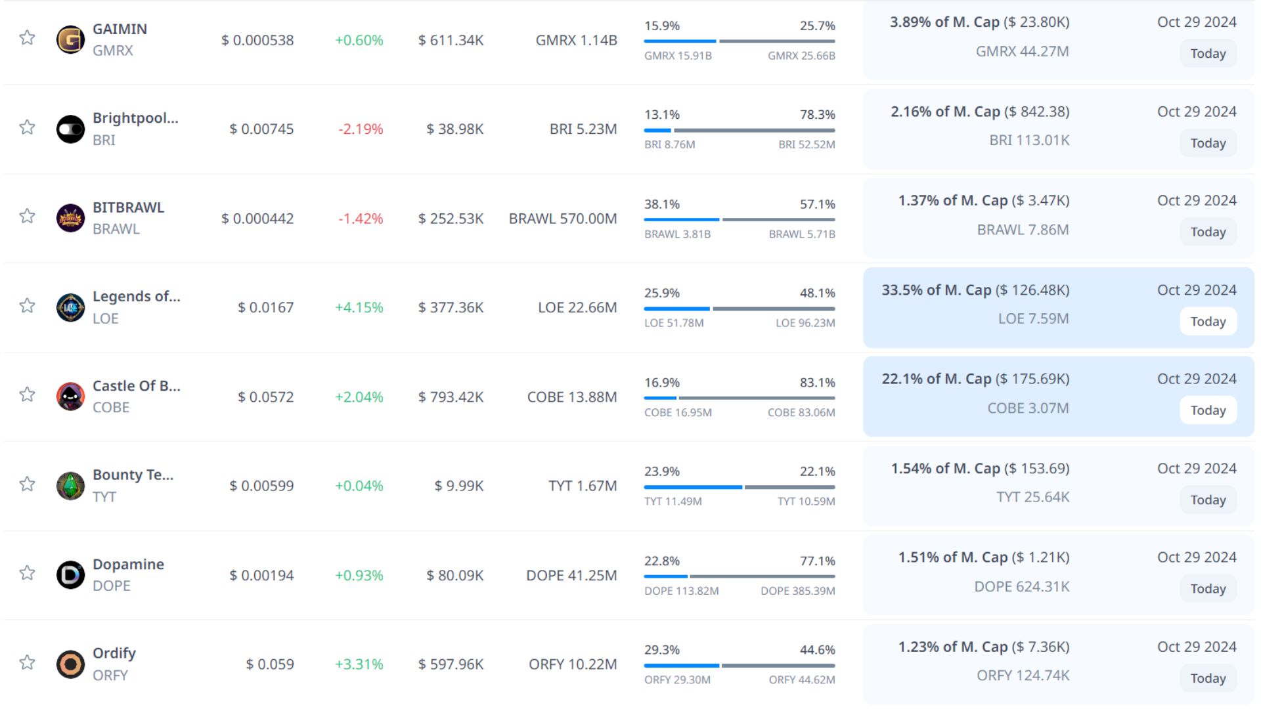
Task: Toggle favorite star for BITBRAWL
Action: (27, 216)
